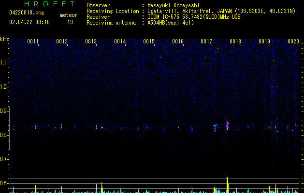Click the meteor count label

tap(69, 15)
